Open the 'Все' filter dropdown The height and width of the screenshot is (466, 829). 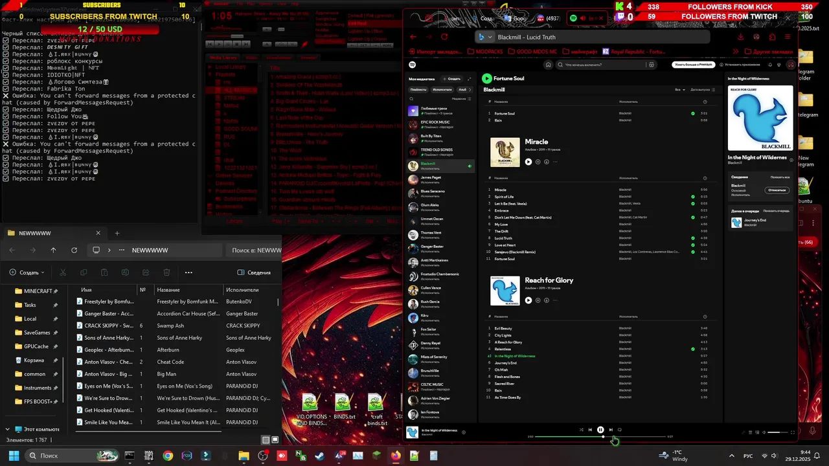coord(680,89)
